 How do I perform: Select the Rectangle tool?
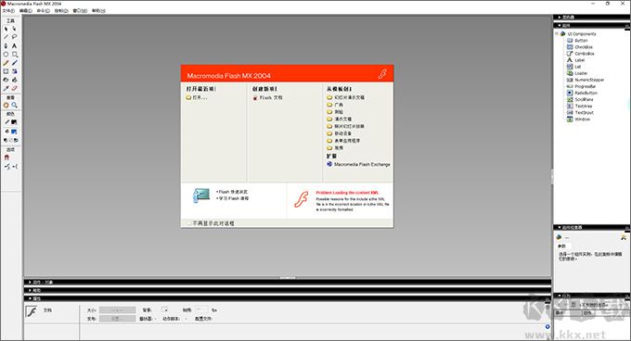(x=15, y=55)
